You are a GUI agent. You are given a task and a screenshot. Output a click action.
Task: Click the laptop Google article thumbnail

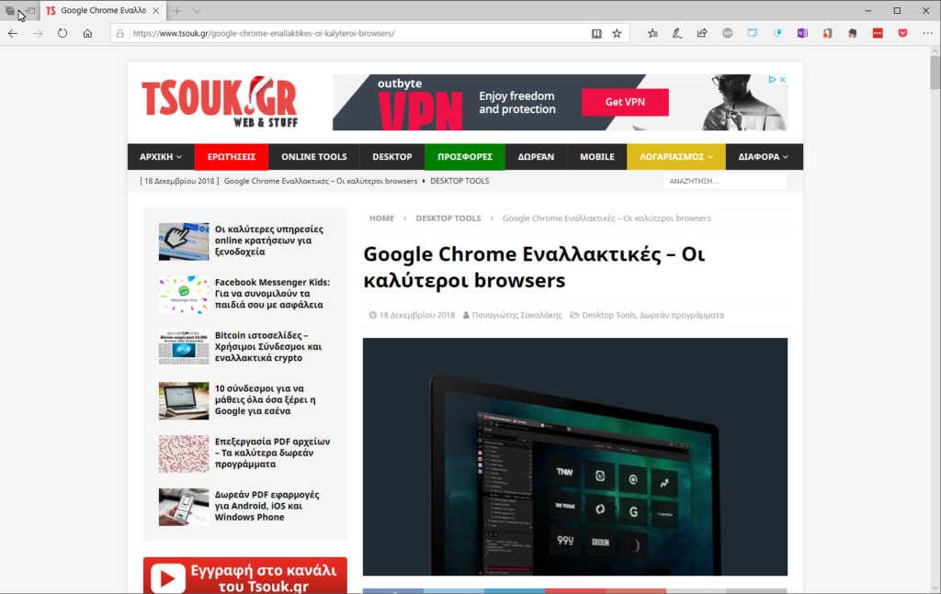tap(184, 400)
